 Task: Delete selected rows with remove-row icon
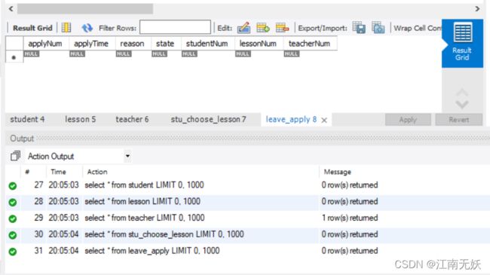[282, 28]
